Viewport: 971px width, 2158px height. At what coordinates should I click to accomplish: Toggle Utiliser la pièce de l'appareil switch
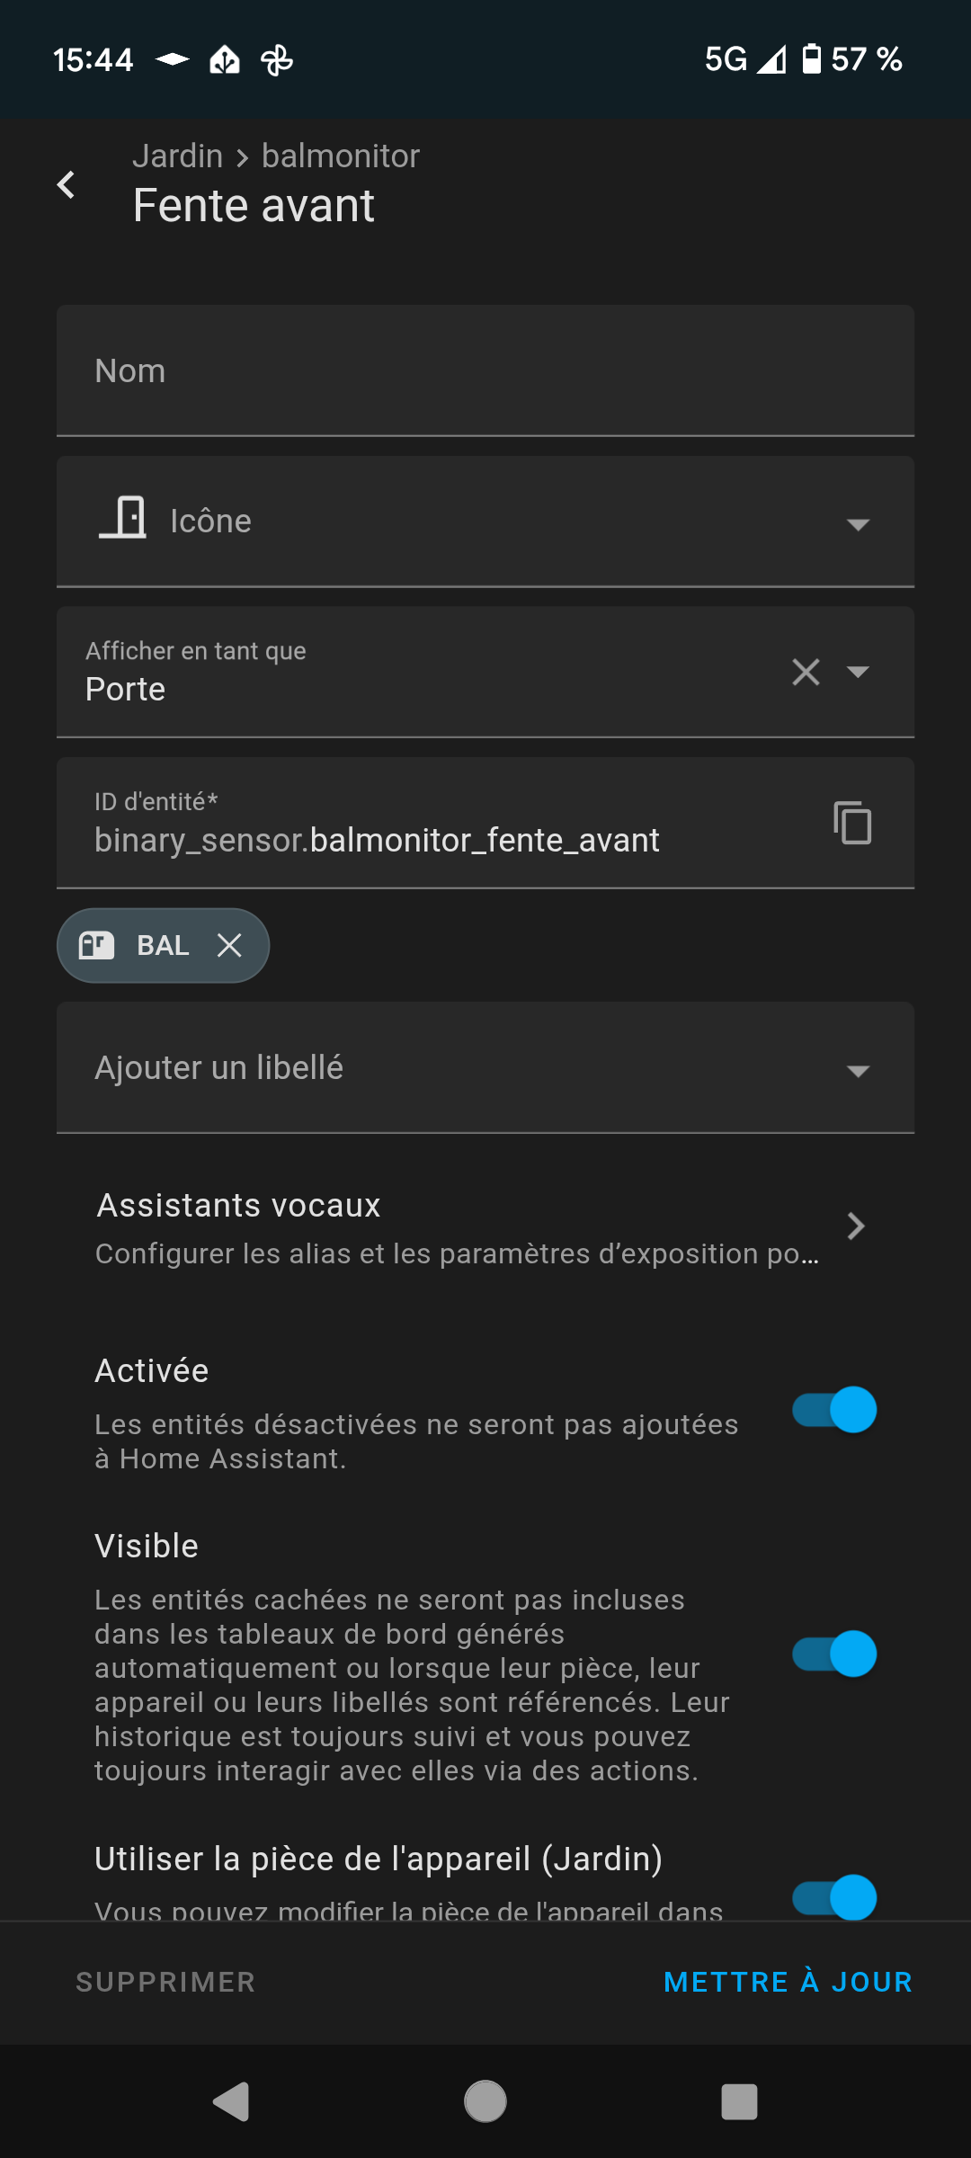(x=834, y=1897)
